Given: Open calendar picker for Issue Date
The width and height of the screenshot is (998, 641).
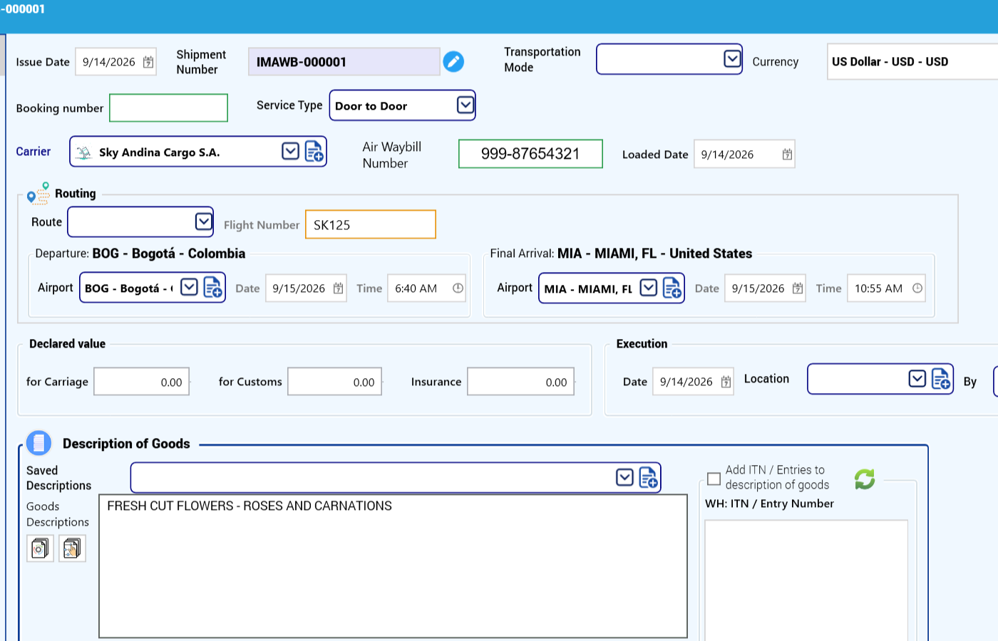Looking at the screenshot, I should pyautogui.click(x=148, y=62).
